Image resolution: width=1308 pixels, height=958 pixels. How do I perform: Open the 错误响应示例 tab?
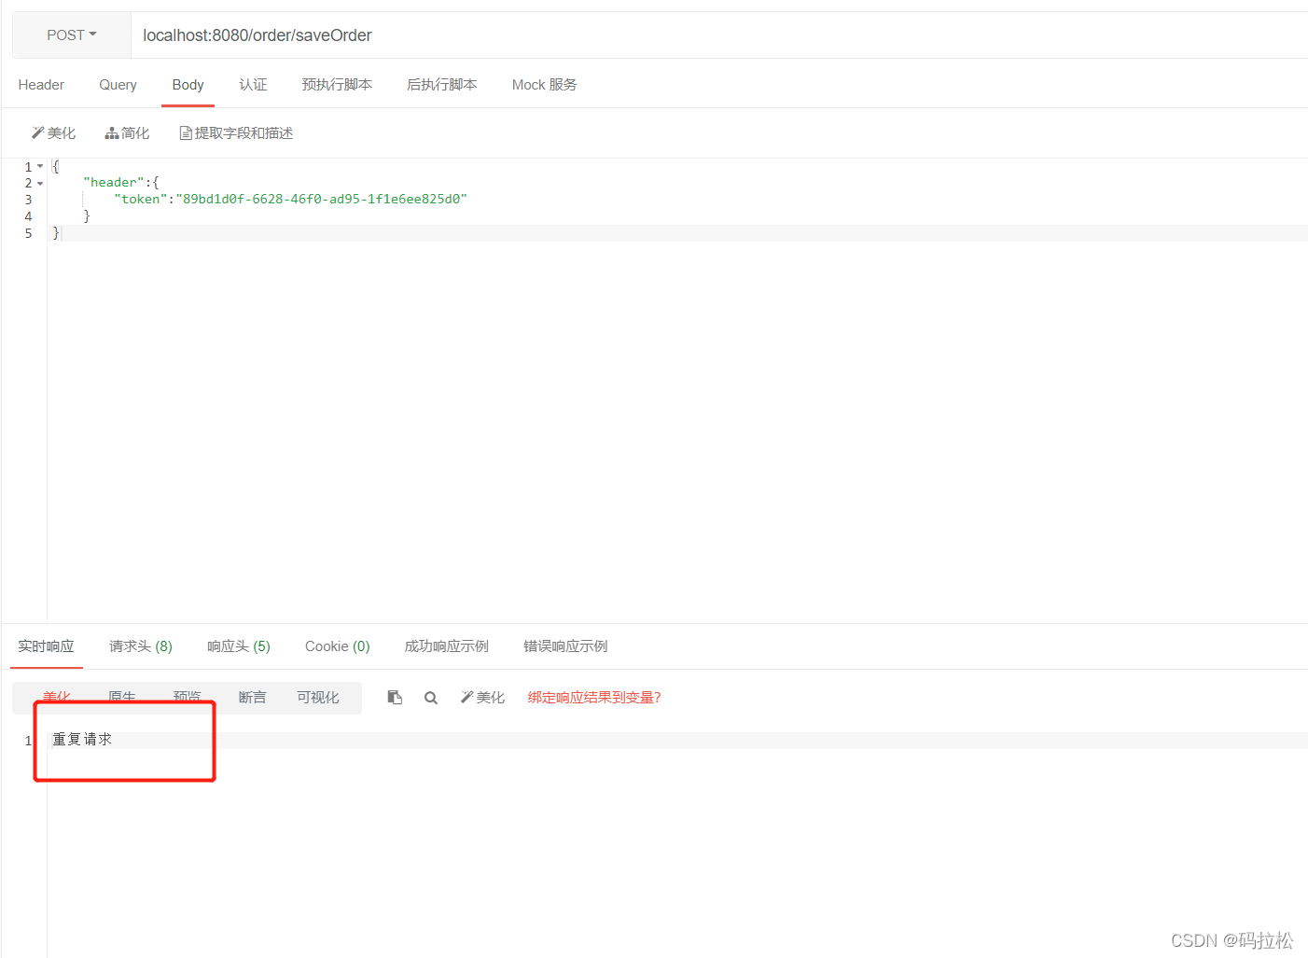(565, 646)
